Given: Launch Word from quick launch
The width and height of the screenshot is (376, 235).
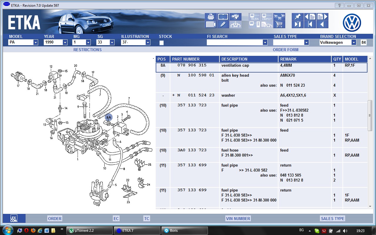Looking at the screenshot, I should 46,231.
